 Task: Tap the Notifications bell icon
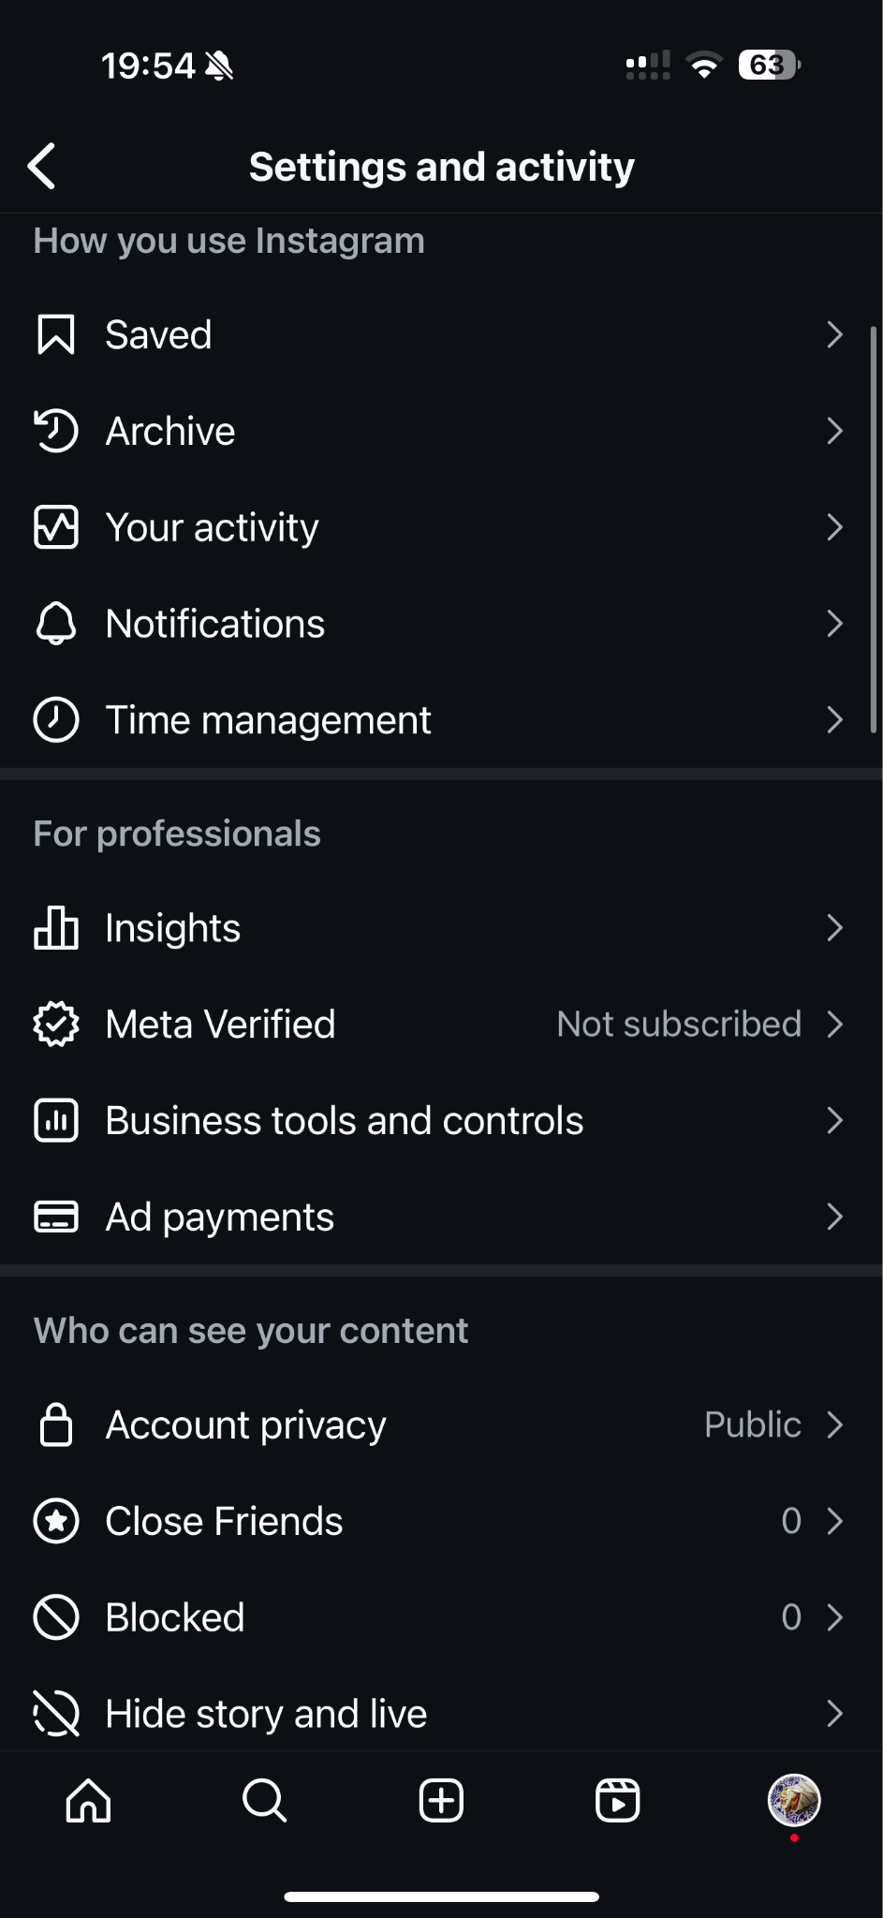click(55, 624)
